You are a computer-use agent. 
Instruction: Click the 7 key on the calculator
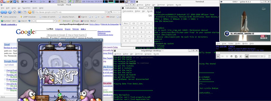126,28
